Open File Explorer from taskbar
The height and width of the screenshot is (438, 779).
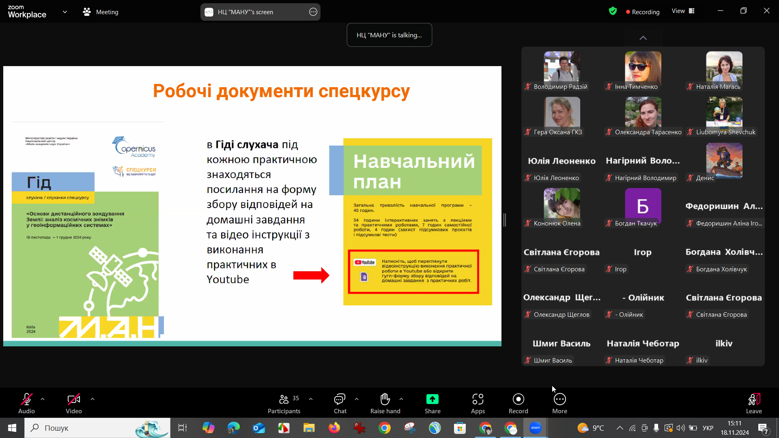(309, 428)
